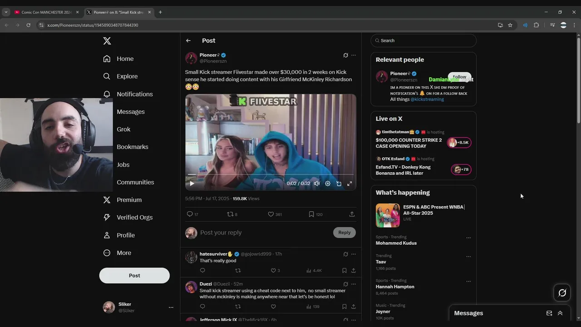Follow Pioneer in Relevant people
Image resolution: width=581 pixels, height=327 pixels.
tap(459, 77)
